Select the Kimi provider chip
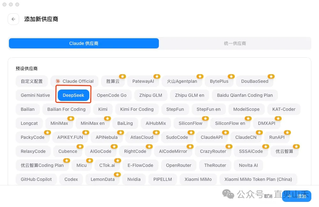319x207 pixels. click(103, 109)
